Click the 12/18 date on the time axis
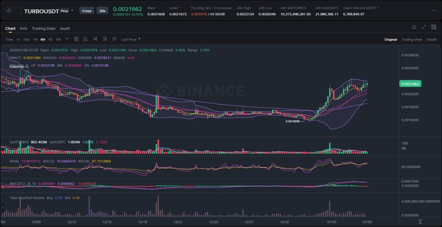 coord(143,222)
